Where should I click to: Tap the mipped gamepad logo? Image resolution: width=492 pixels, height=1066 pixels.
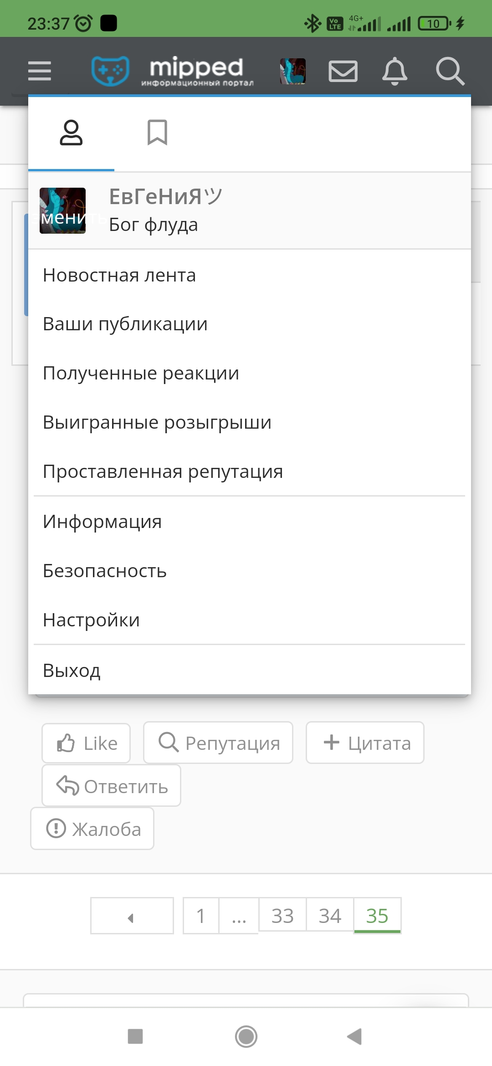tap(172, 71)
